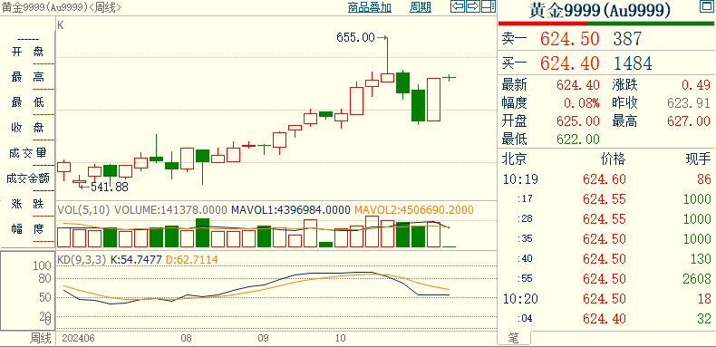This screenshot has height=347, width=716.
Task: Click the 541.88 low price marker
Action: (x=110, y=187)
